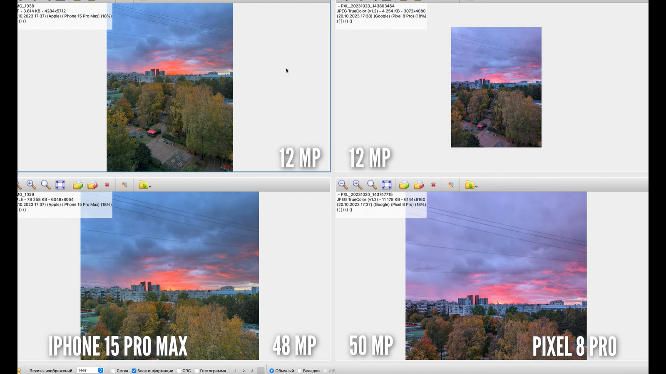666x374 pixels.
Task: Select the A/B radio button
Action: point(325,371)
